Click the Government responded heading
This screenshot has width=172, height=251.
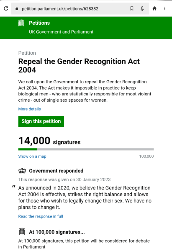[56, 171]
